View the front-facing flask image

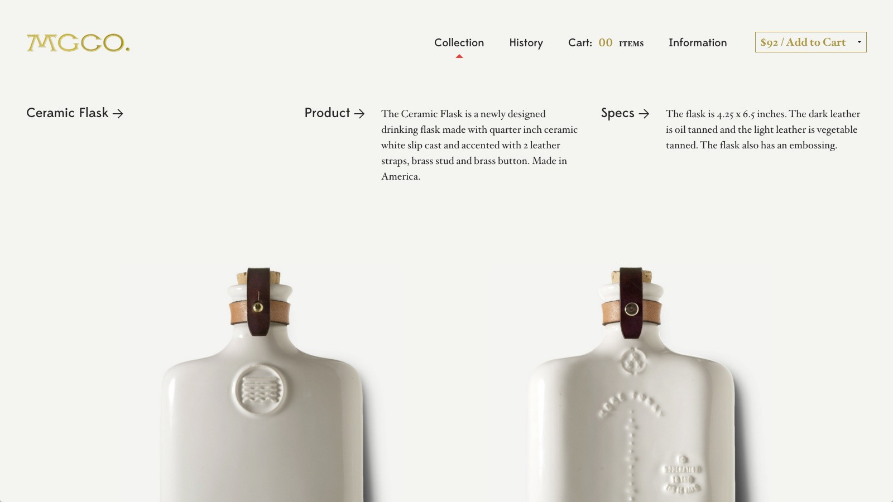coord(262,385)
